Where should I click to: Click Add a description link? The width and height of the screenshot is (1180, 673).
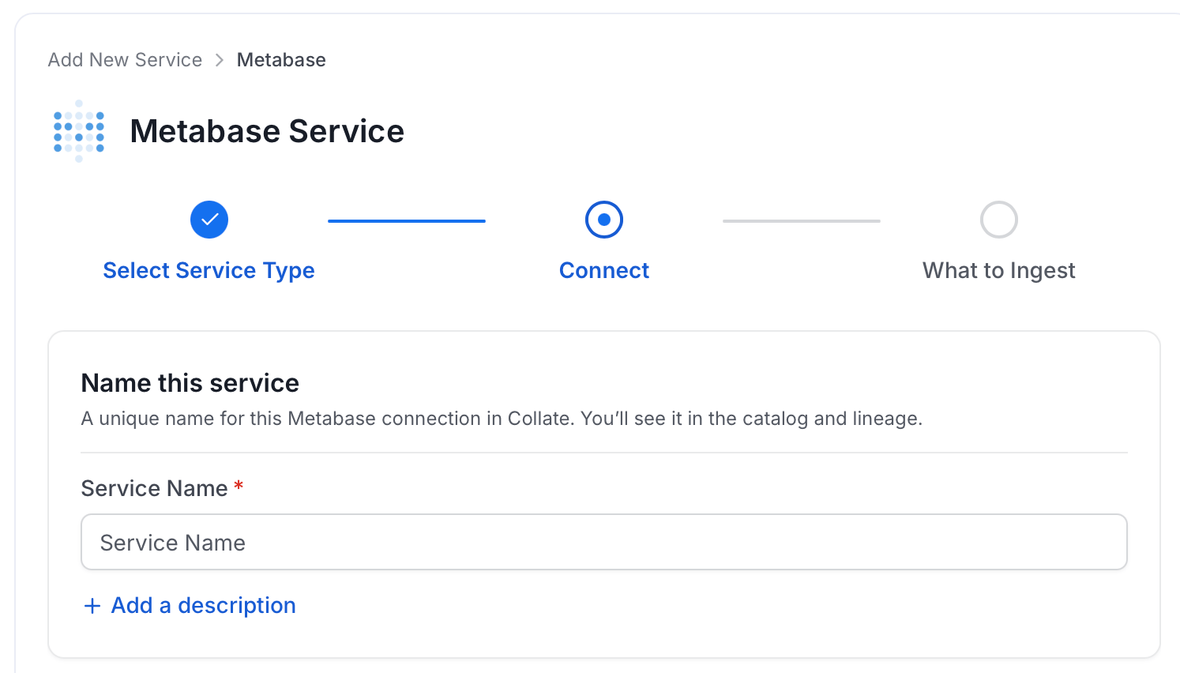click(203, 606)
